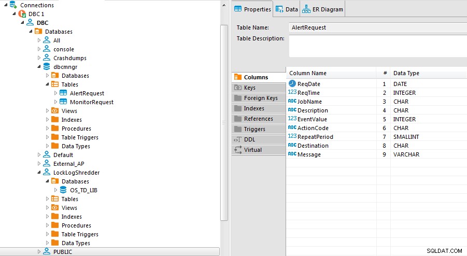This screenshot has height=256, width=467.
Task: Collapse the dbcmngr Tables folder
Action: coord(47,84)
